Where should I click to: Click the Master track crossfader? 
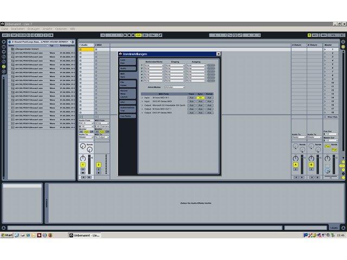point(331,177)
